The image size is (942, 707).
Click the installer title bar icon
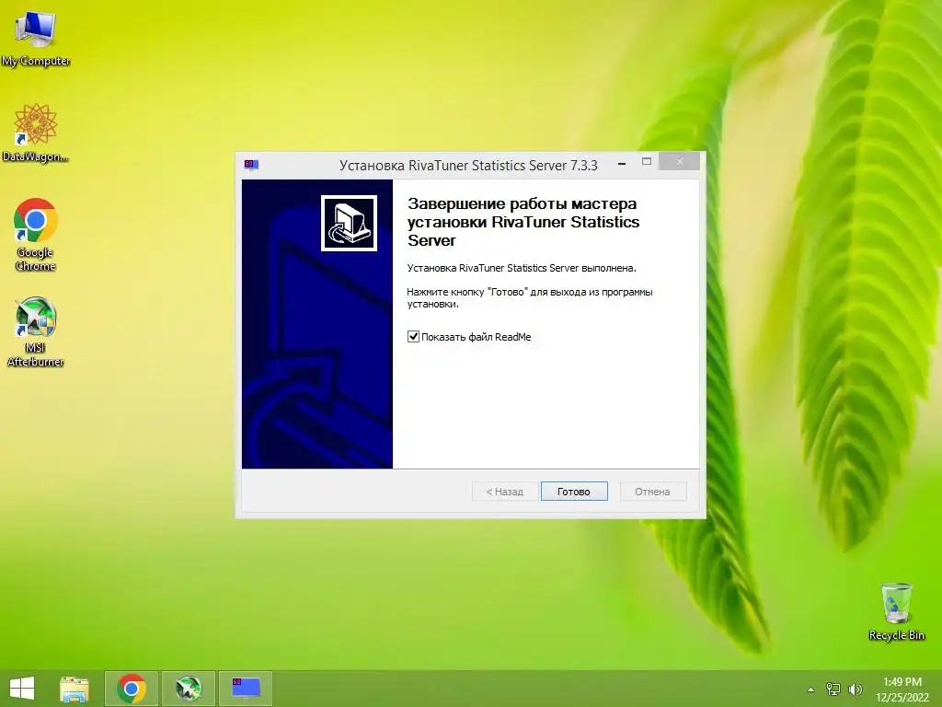(251, 165)
